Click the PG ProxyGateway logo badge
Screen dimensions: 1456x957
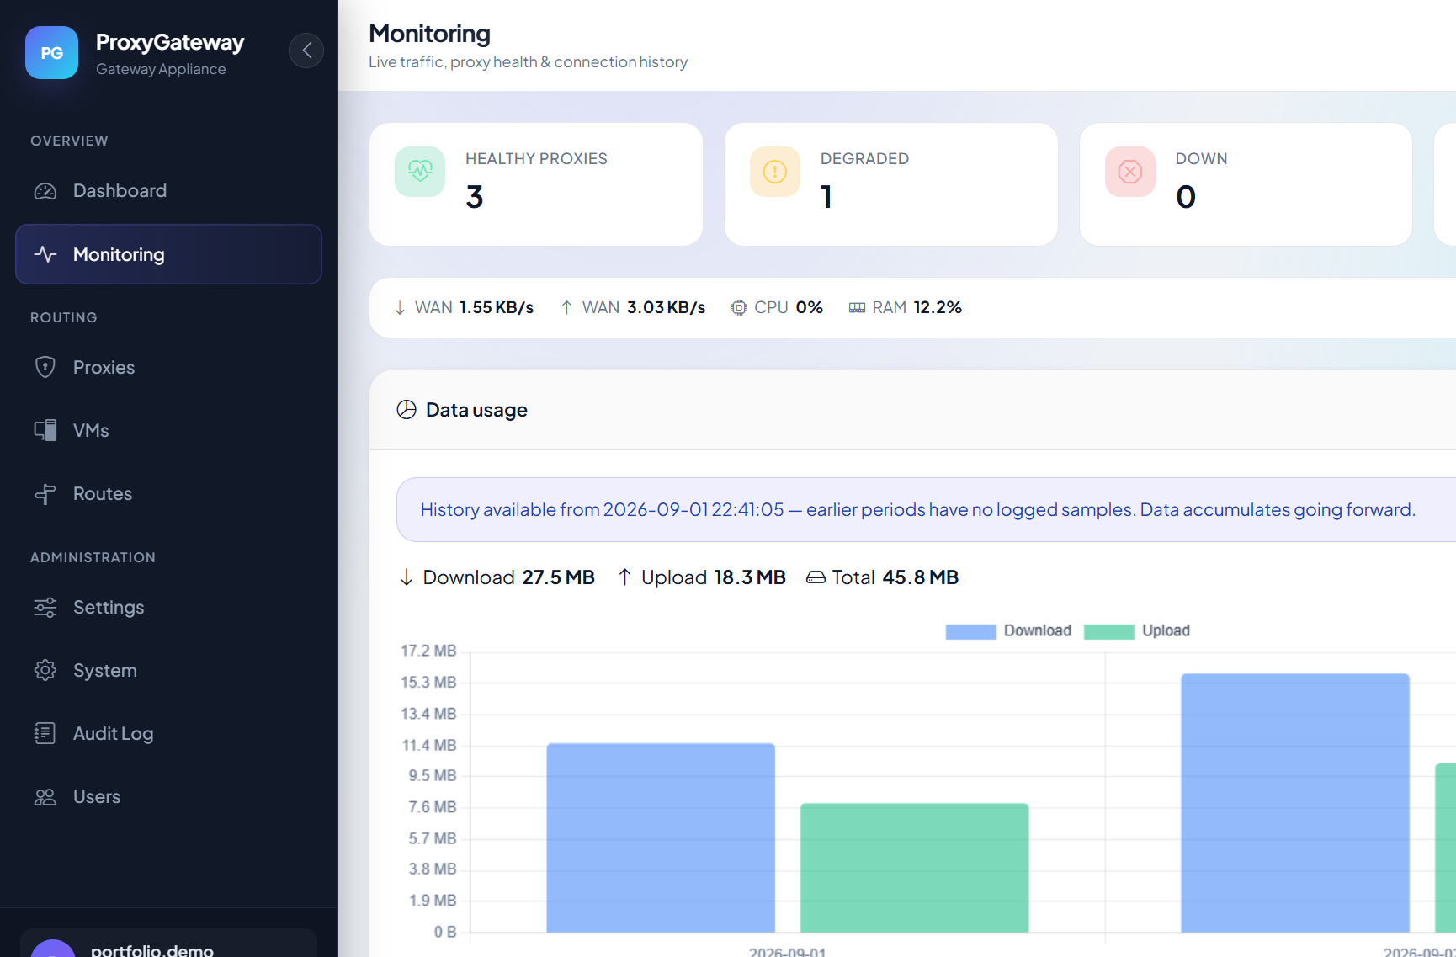[x=51, y=52]
